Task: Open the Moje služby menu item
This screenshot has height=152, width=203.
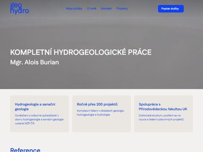Action: (74, 9)
